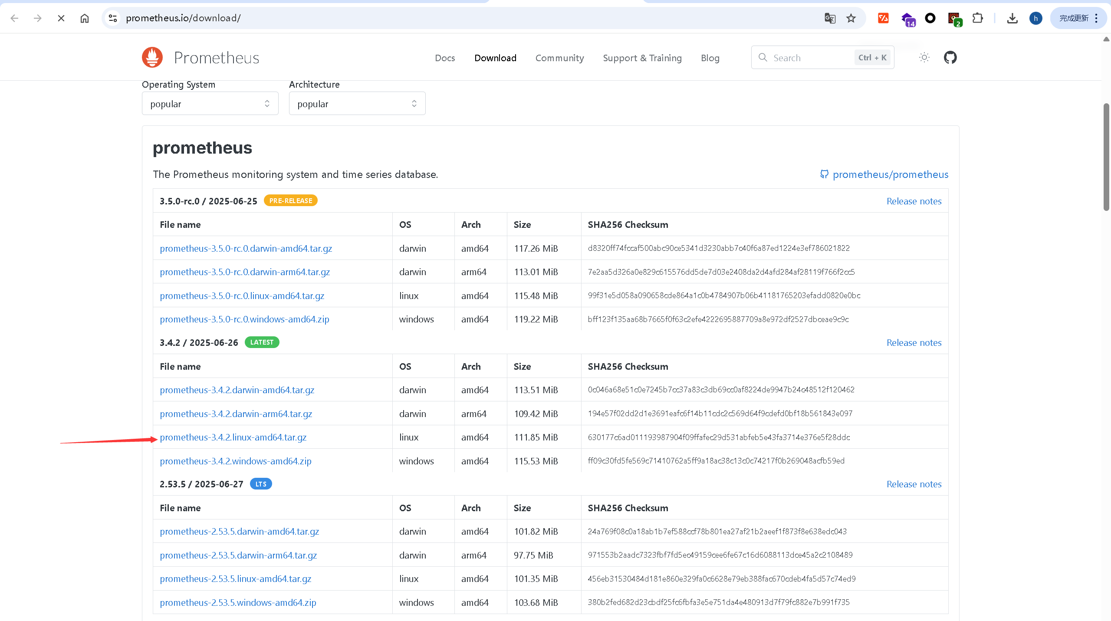The width and height of the screenshot is (1111, 621).
Task: Download prometheus-3.4.2.windows-amd64.zip
Action: 236,461
